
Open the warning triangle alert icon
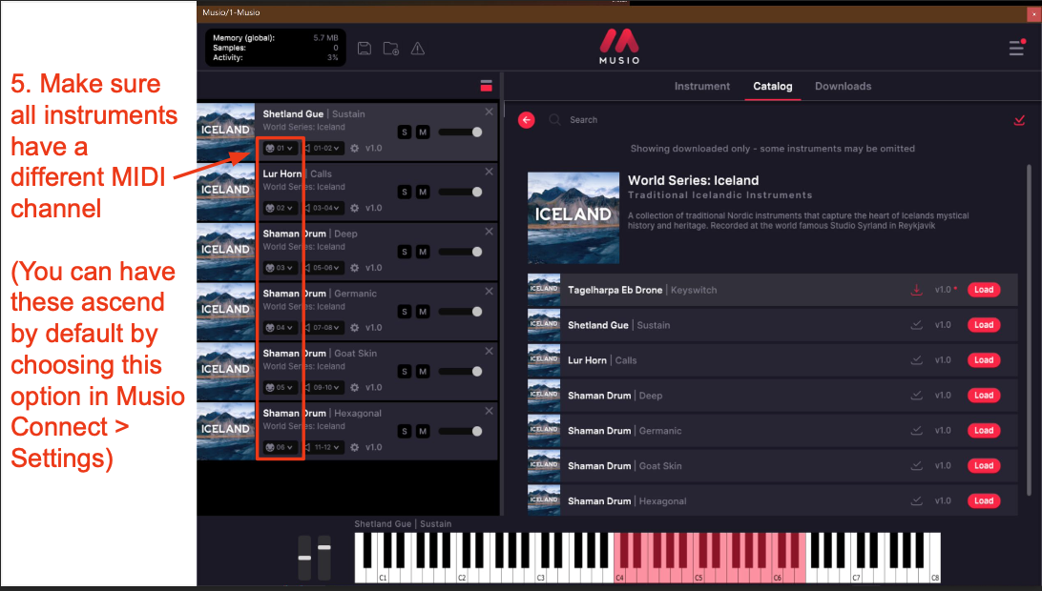click(x=417, y=48)
